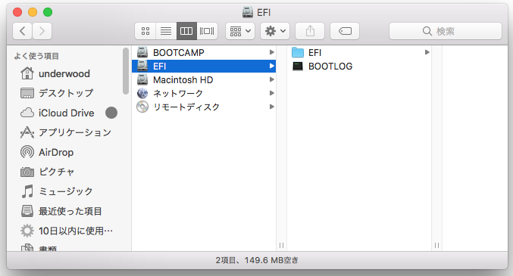Image resolution: width=513 pixels, height=276 pixels.
Task: Switch to list view
Action: click(166, 31)
